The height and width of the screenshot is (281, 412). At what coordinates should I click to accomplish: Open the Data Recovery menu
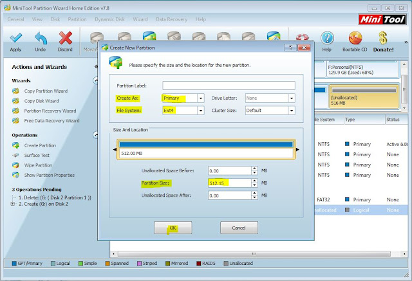(172, 19)
